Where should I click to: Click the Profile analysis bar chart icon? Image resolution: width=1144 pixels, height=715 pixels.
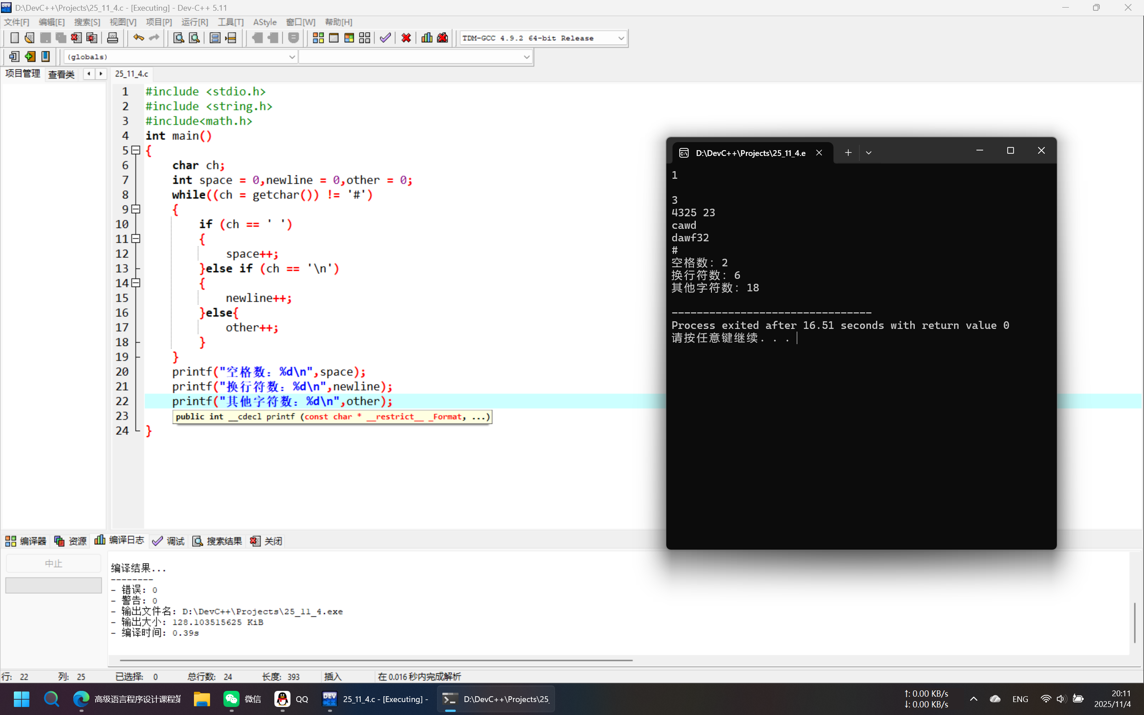pos(426,38)
